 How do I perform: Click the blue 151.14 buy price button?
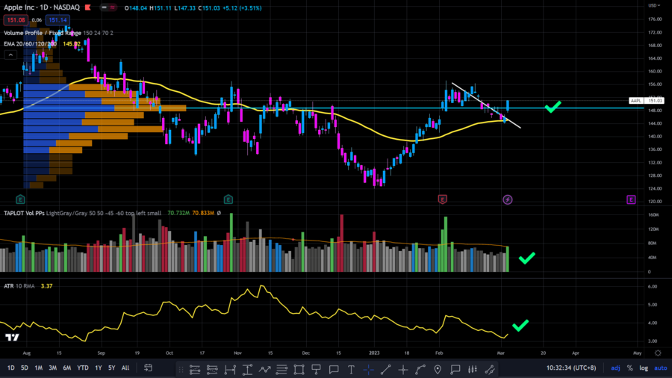click(57, 19)
